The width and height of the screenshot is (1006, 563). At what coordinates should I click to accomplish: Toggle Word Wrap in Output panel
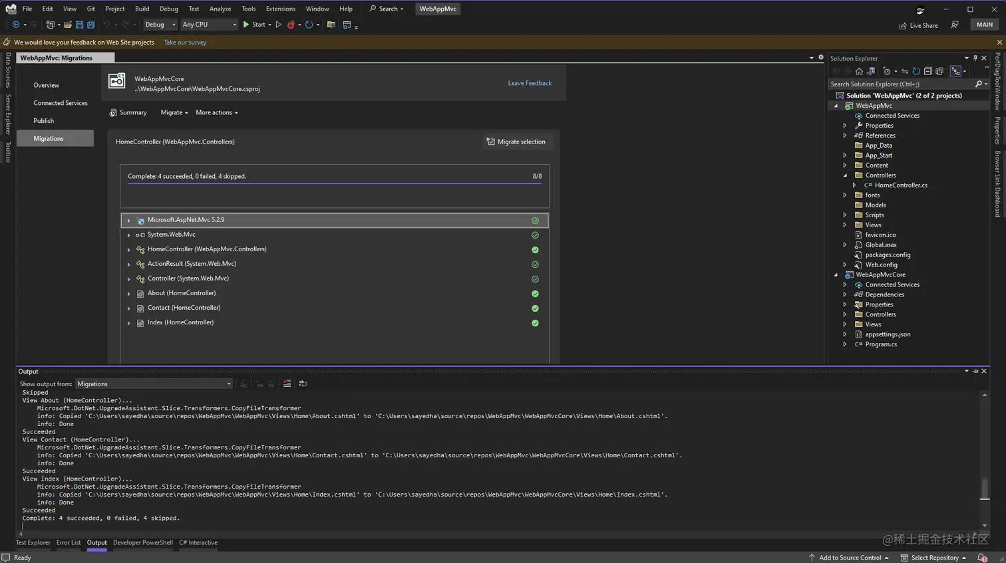[x=303, y=384]
